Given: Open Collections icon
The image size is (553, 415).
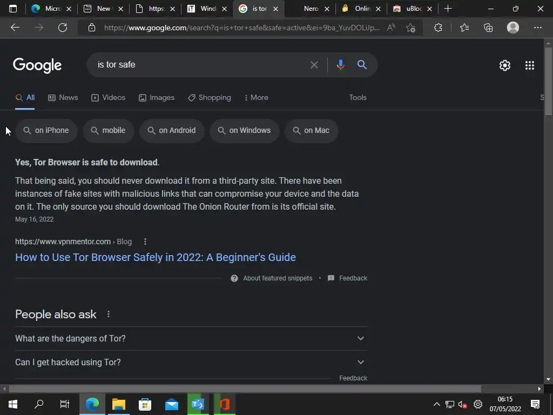Looking at the screenshot, I should pyautogui.click(x=488, y=28).
